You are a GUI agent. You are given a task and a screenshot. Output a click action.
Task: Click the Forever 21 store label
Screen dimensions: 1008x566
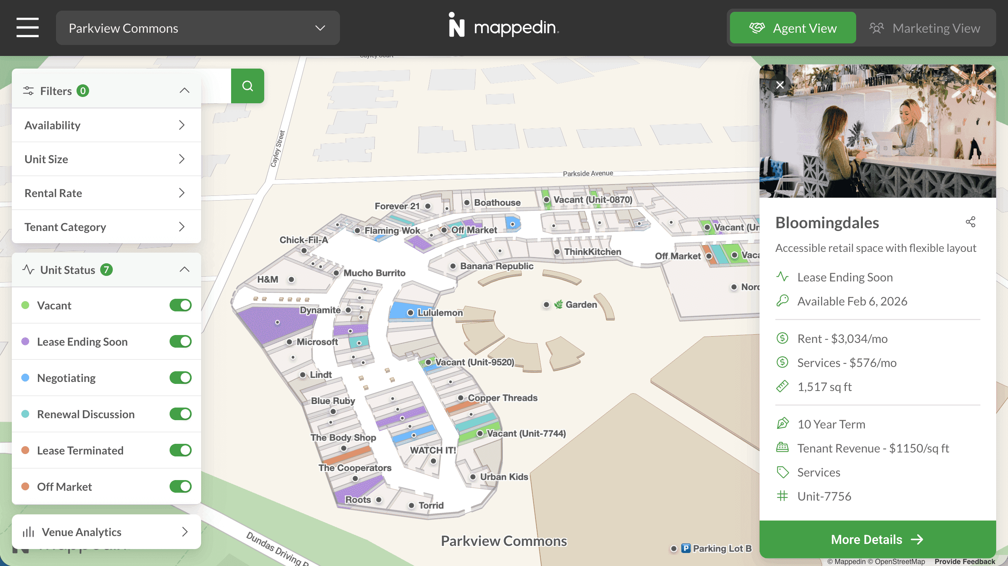[397, 206]
